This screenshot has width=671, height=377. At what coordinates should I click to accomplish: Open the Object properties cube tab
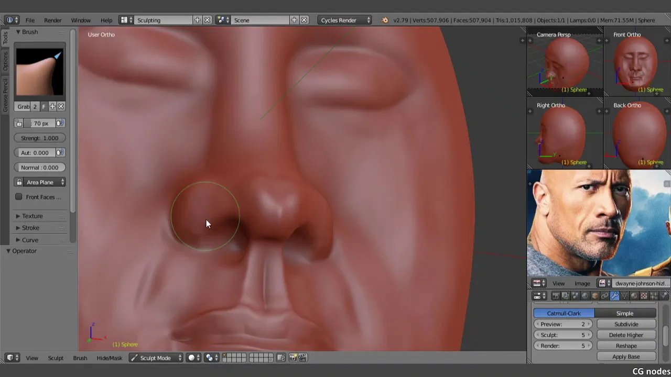pyautogui.click(x=594, y=296)
